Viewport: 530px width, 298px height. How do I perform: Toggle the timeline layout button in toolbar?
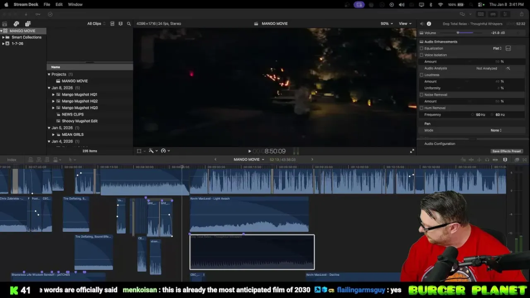(x=493, y=14)
